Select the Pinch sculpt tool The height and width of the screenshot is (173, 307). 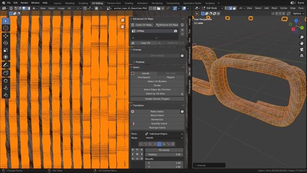[x=6, y=95]
